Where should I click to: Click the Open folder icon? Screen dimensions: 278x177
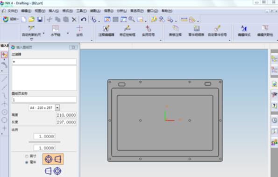click(x=31, y=19)
